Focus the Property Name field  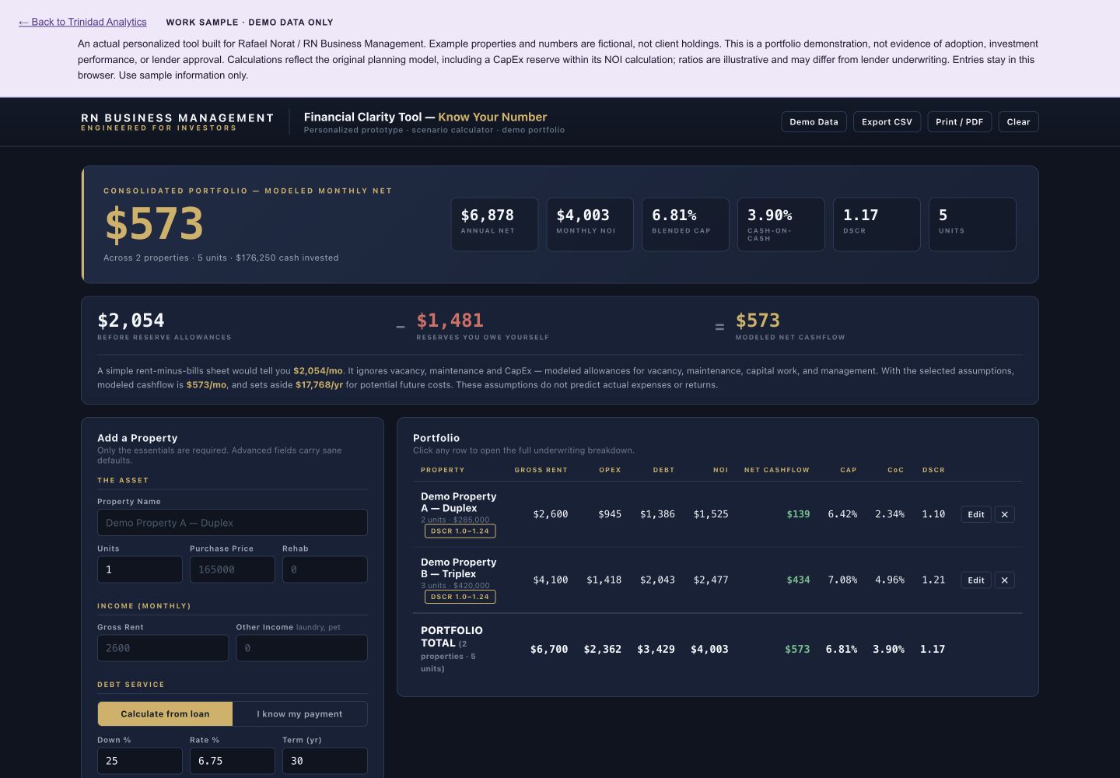coord(233,523)
